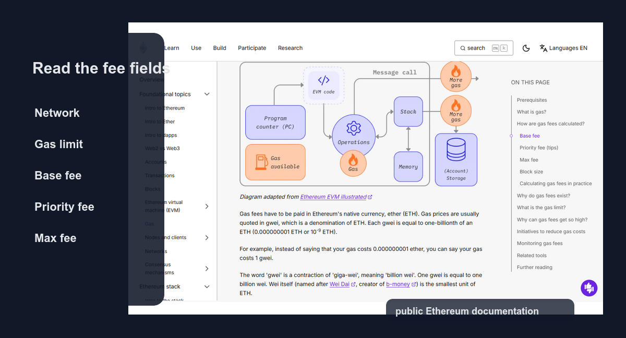Jump to Priority fee (tips) section
The height and width of the screenshot is (338, 626).
pos(539,148)
